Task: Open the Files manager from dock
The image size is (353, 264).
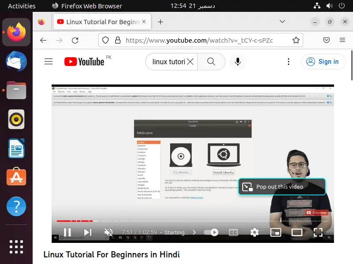Action: [16, 90]
